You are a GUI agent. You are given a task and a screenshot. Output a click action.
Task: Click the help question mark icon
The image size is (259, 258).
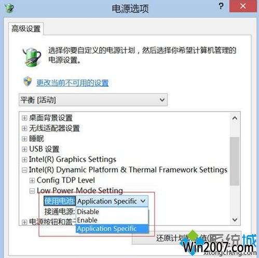click(221, 6)
